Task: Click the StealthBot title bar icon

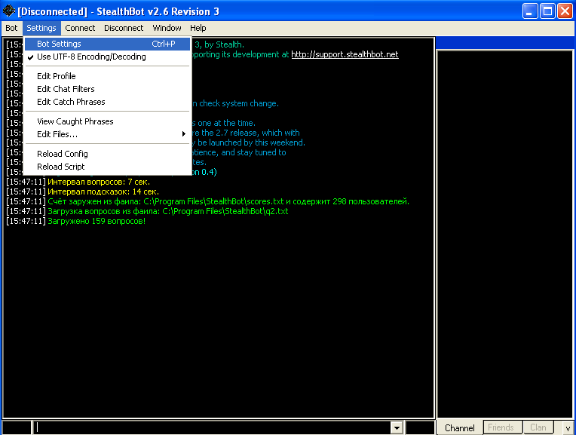Action: pos(8,11)
